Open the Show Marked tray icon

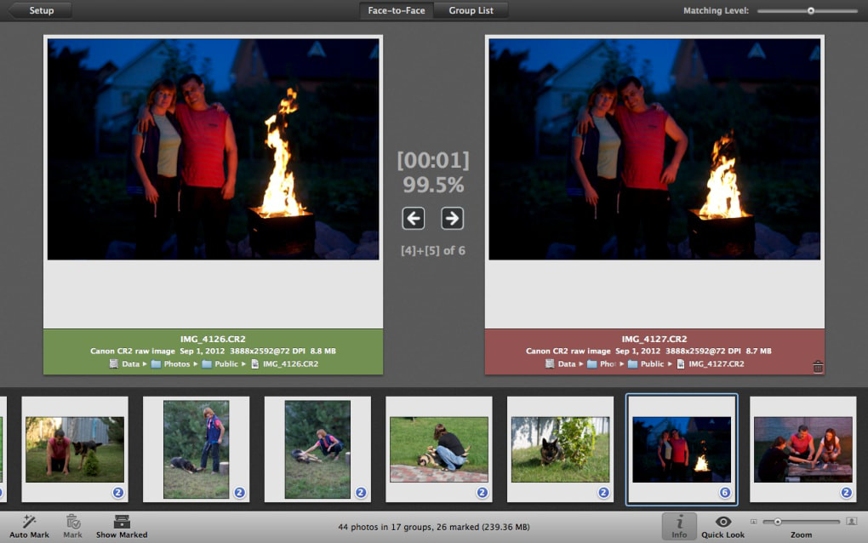coord(122,522)
